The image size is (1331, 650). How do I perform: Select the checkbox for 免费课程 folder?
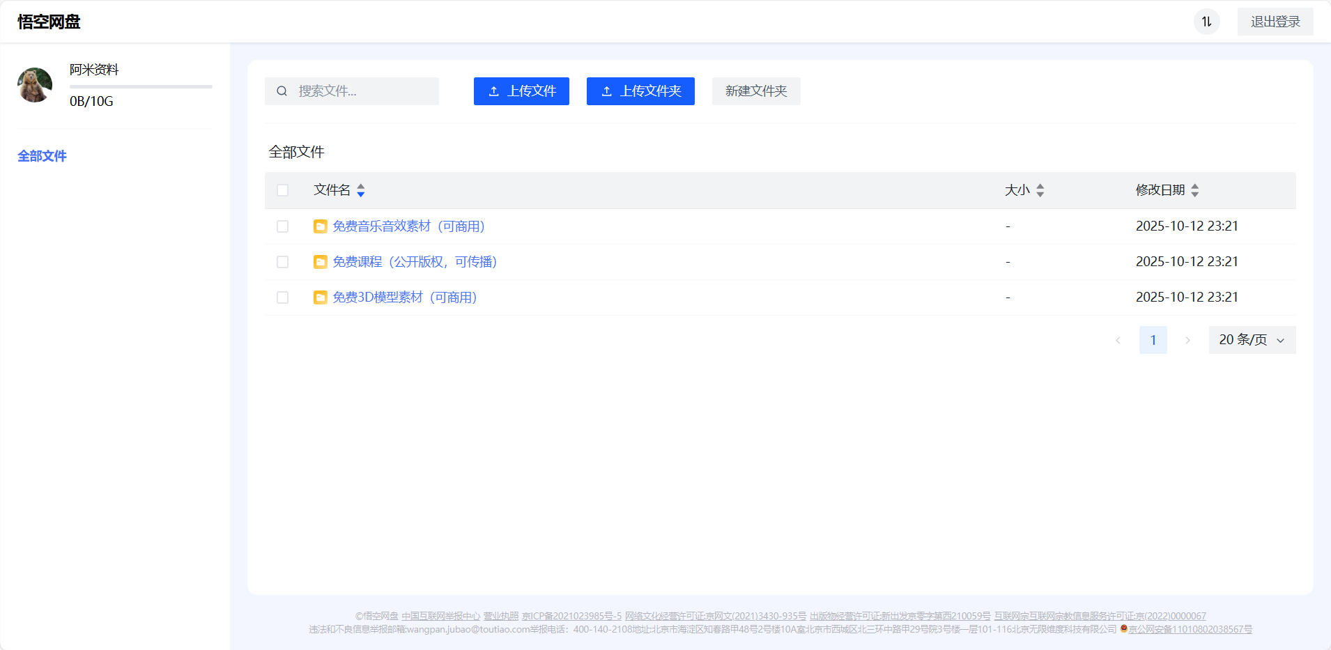pos(282,261)
